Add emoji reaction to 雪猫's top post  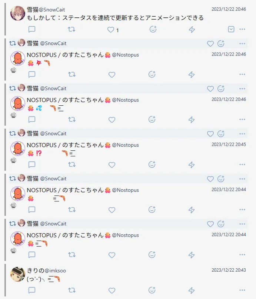[153, 29]
